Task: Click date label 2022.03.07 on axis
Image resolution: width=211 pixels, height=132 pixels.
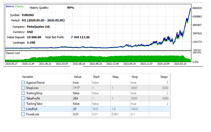Action: (62, 64)
